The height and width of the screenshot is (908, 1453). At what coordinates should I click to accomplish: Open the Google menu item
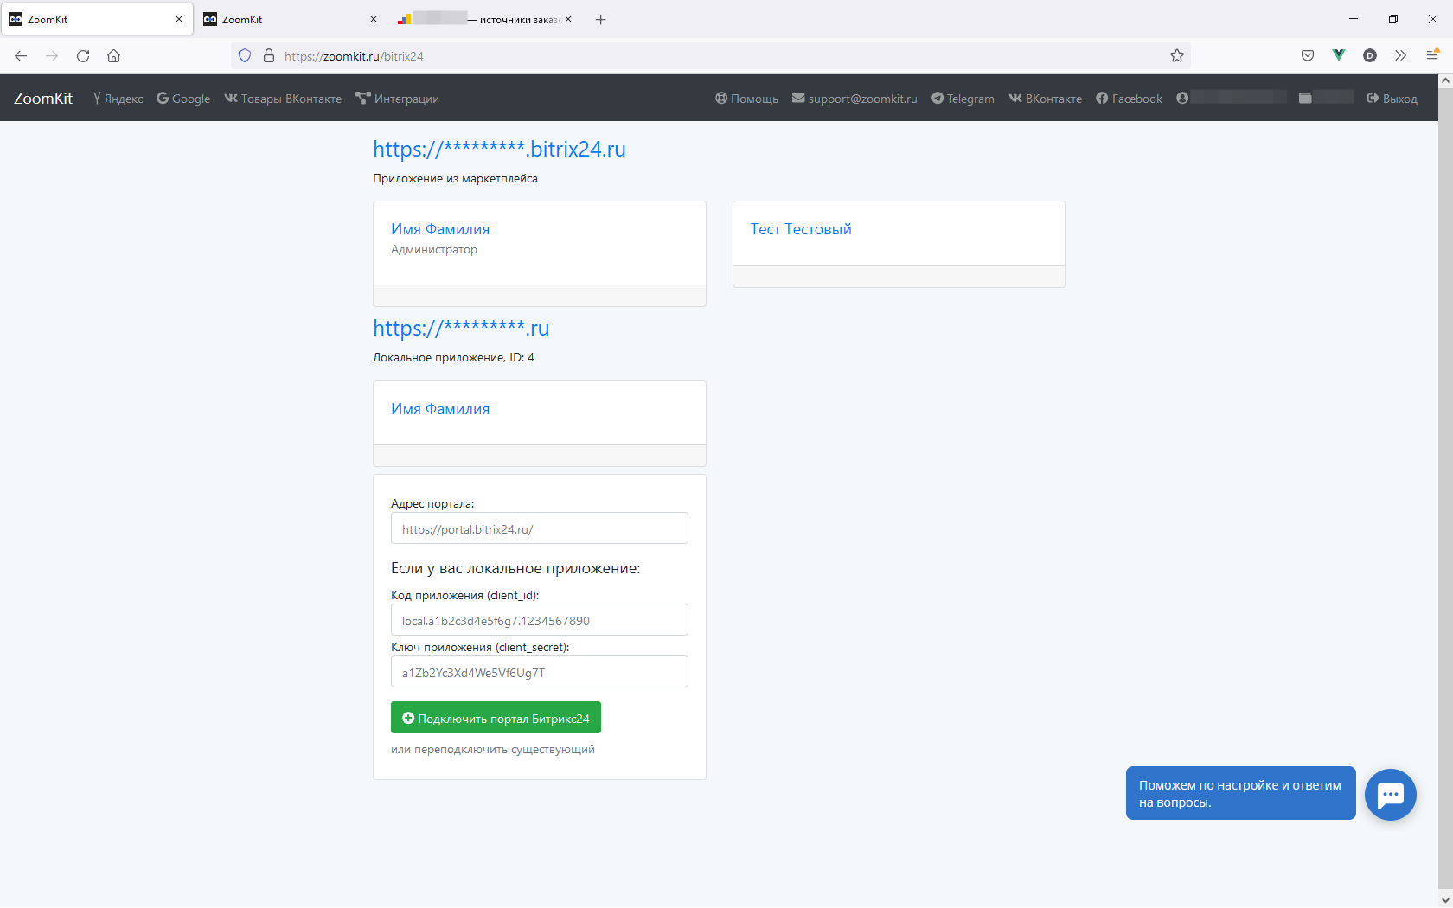click(183, 99)
